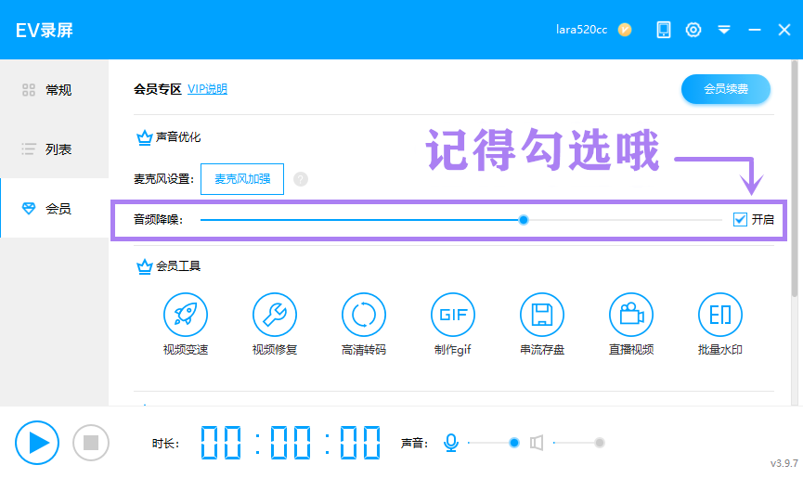Open the 直播视频 camera tool

pos(631,315)
